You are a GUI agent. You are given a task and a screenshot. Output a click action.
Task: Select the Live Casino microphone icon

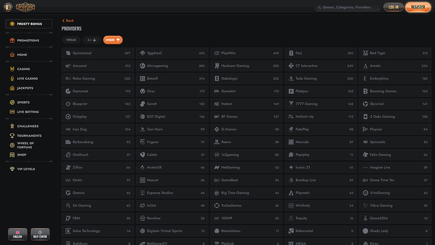12,79
